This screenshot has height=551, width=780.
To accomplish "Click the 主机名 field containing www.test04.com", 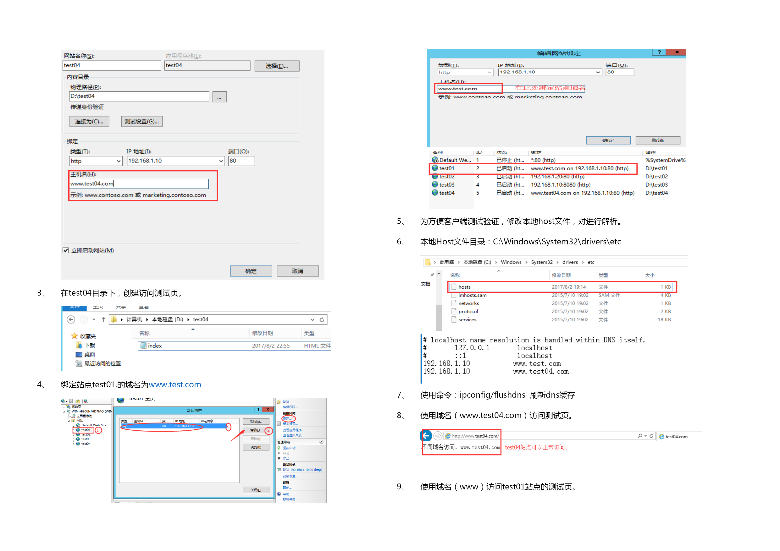I will tap(139, 184).
